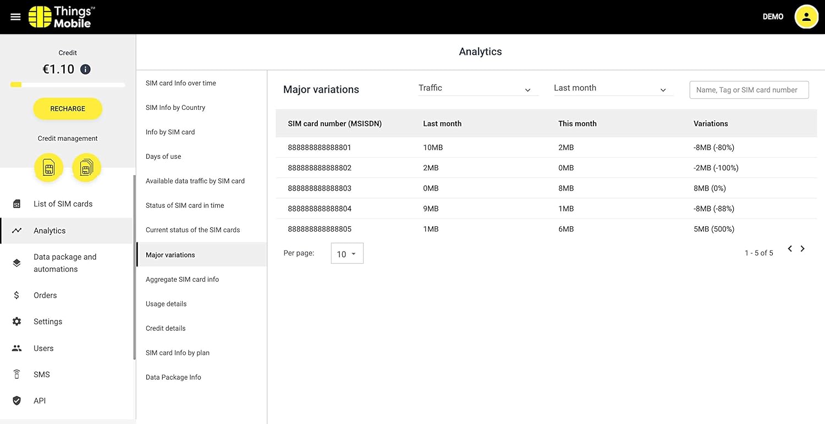Open the Things Mobile logo home
This screenshot has width=825, height=424.
click(x=62, y=17)
